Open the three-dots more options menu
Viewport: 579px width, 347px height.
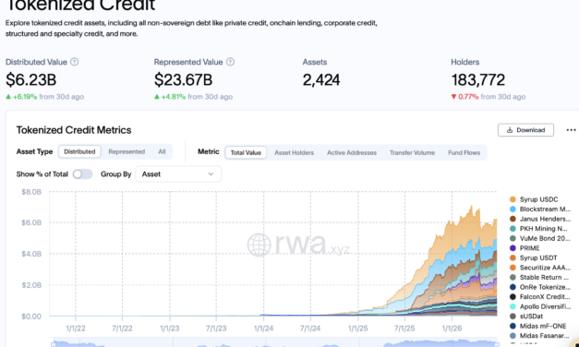(x=571, y=130)
